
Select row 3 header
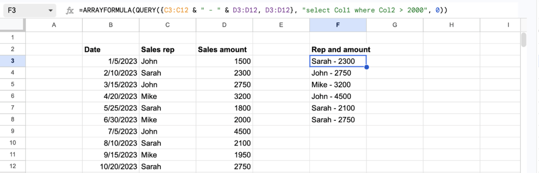pyautogui.click(x=13, y=61)
